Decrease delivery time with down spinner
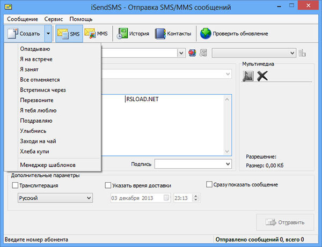 coord(196,200)
